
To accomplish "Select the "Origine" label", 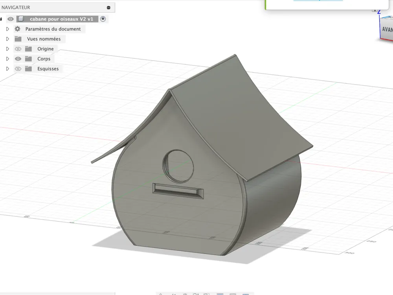I will point(45,49).
